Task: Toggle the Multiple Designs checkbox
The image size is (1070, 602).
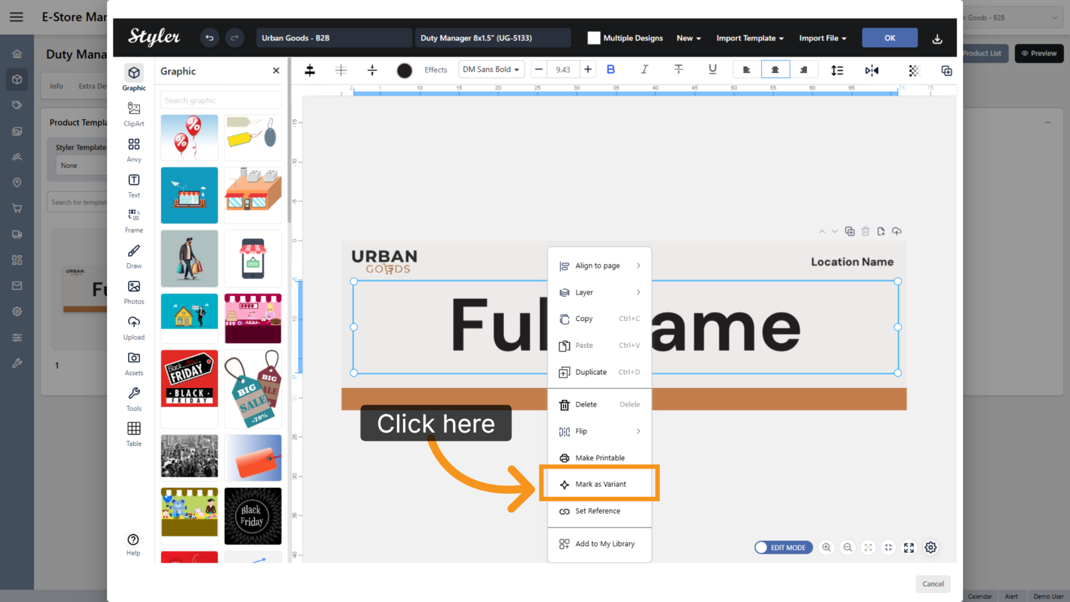Action: (x=594, y=38)
